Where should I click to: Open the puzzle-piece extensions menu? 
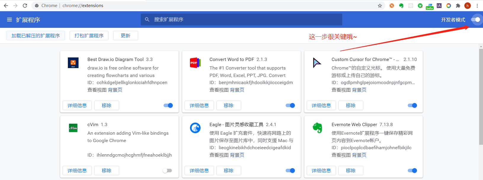coord(458,6)
